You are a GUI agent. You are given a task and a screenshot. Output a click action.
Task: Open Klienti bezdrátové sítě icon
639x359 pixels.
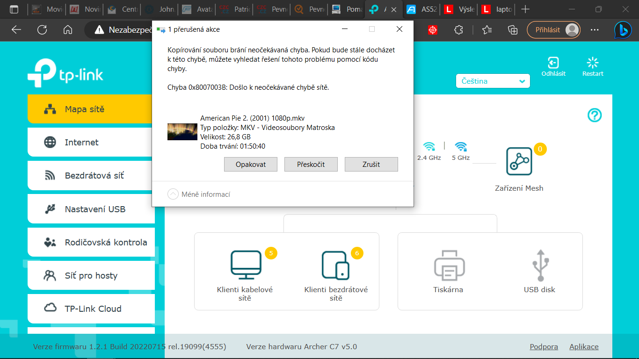click(335, 265)
